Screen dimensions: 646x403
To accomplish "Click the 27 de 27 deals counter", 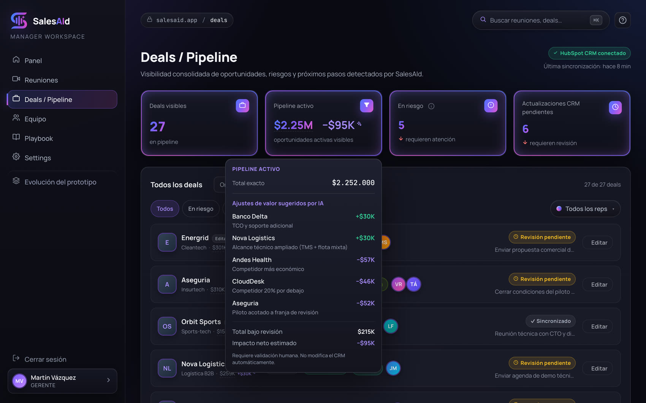I will click(602, 185).
